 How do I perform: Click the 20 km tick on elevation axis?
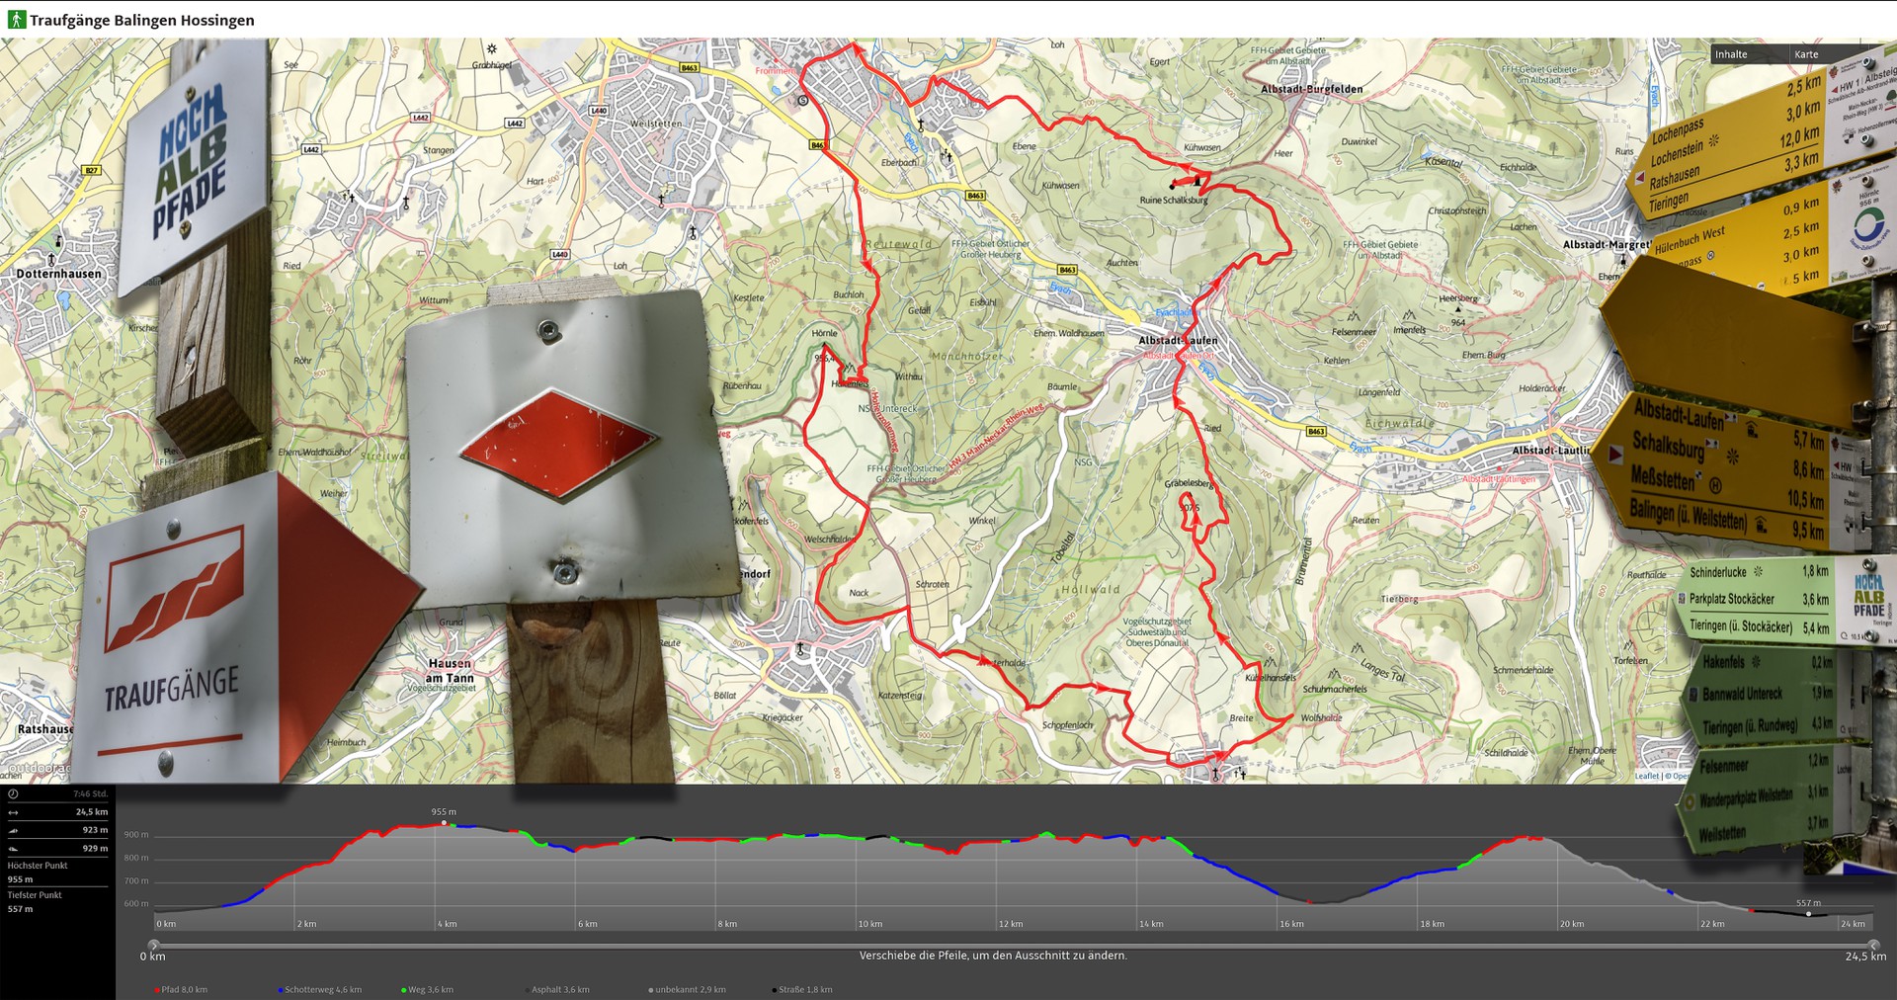coord(1572,924)
